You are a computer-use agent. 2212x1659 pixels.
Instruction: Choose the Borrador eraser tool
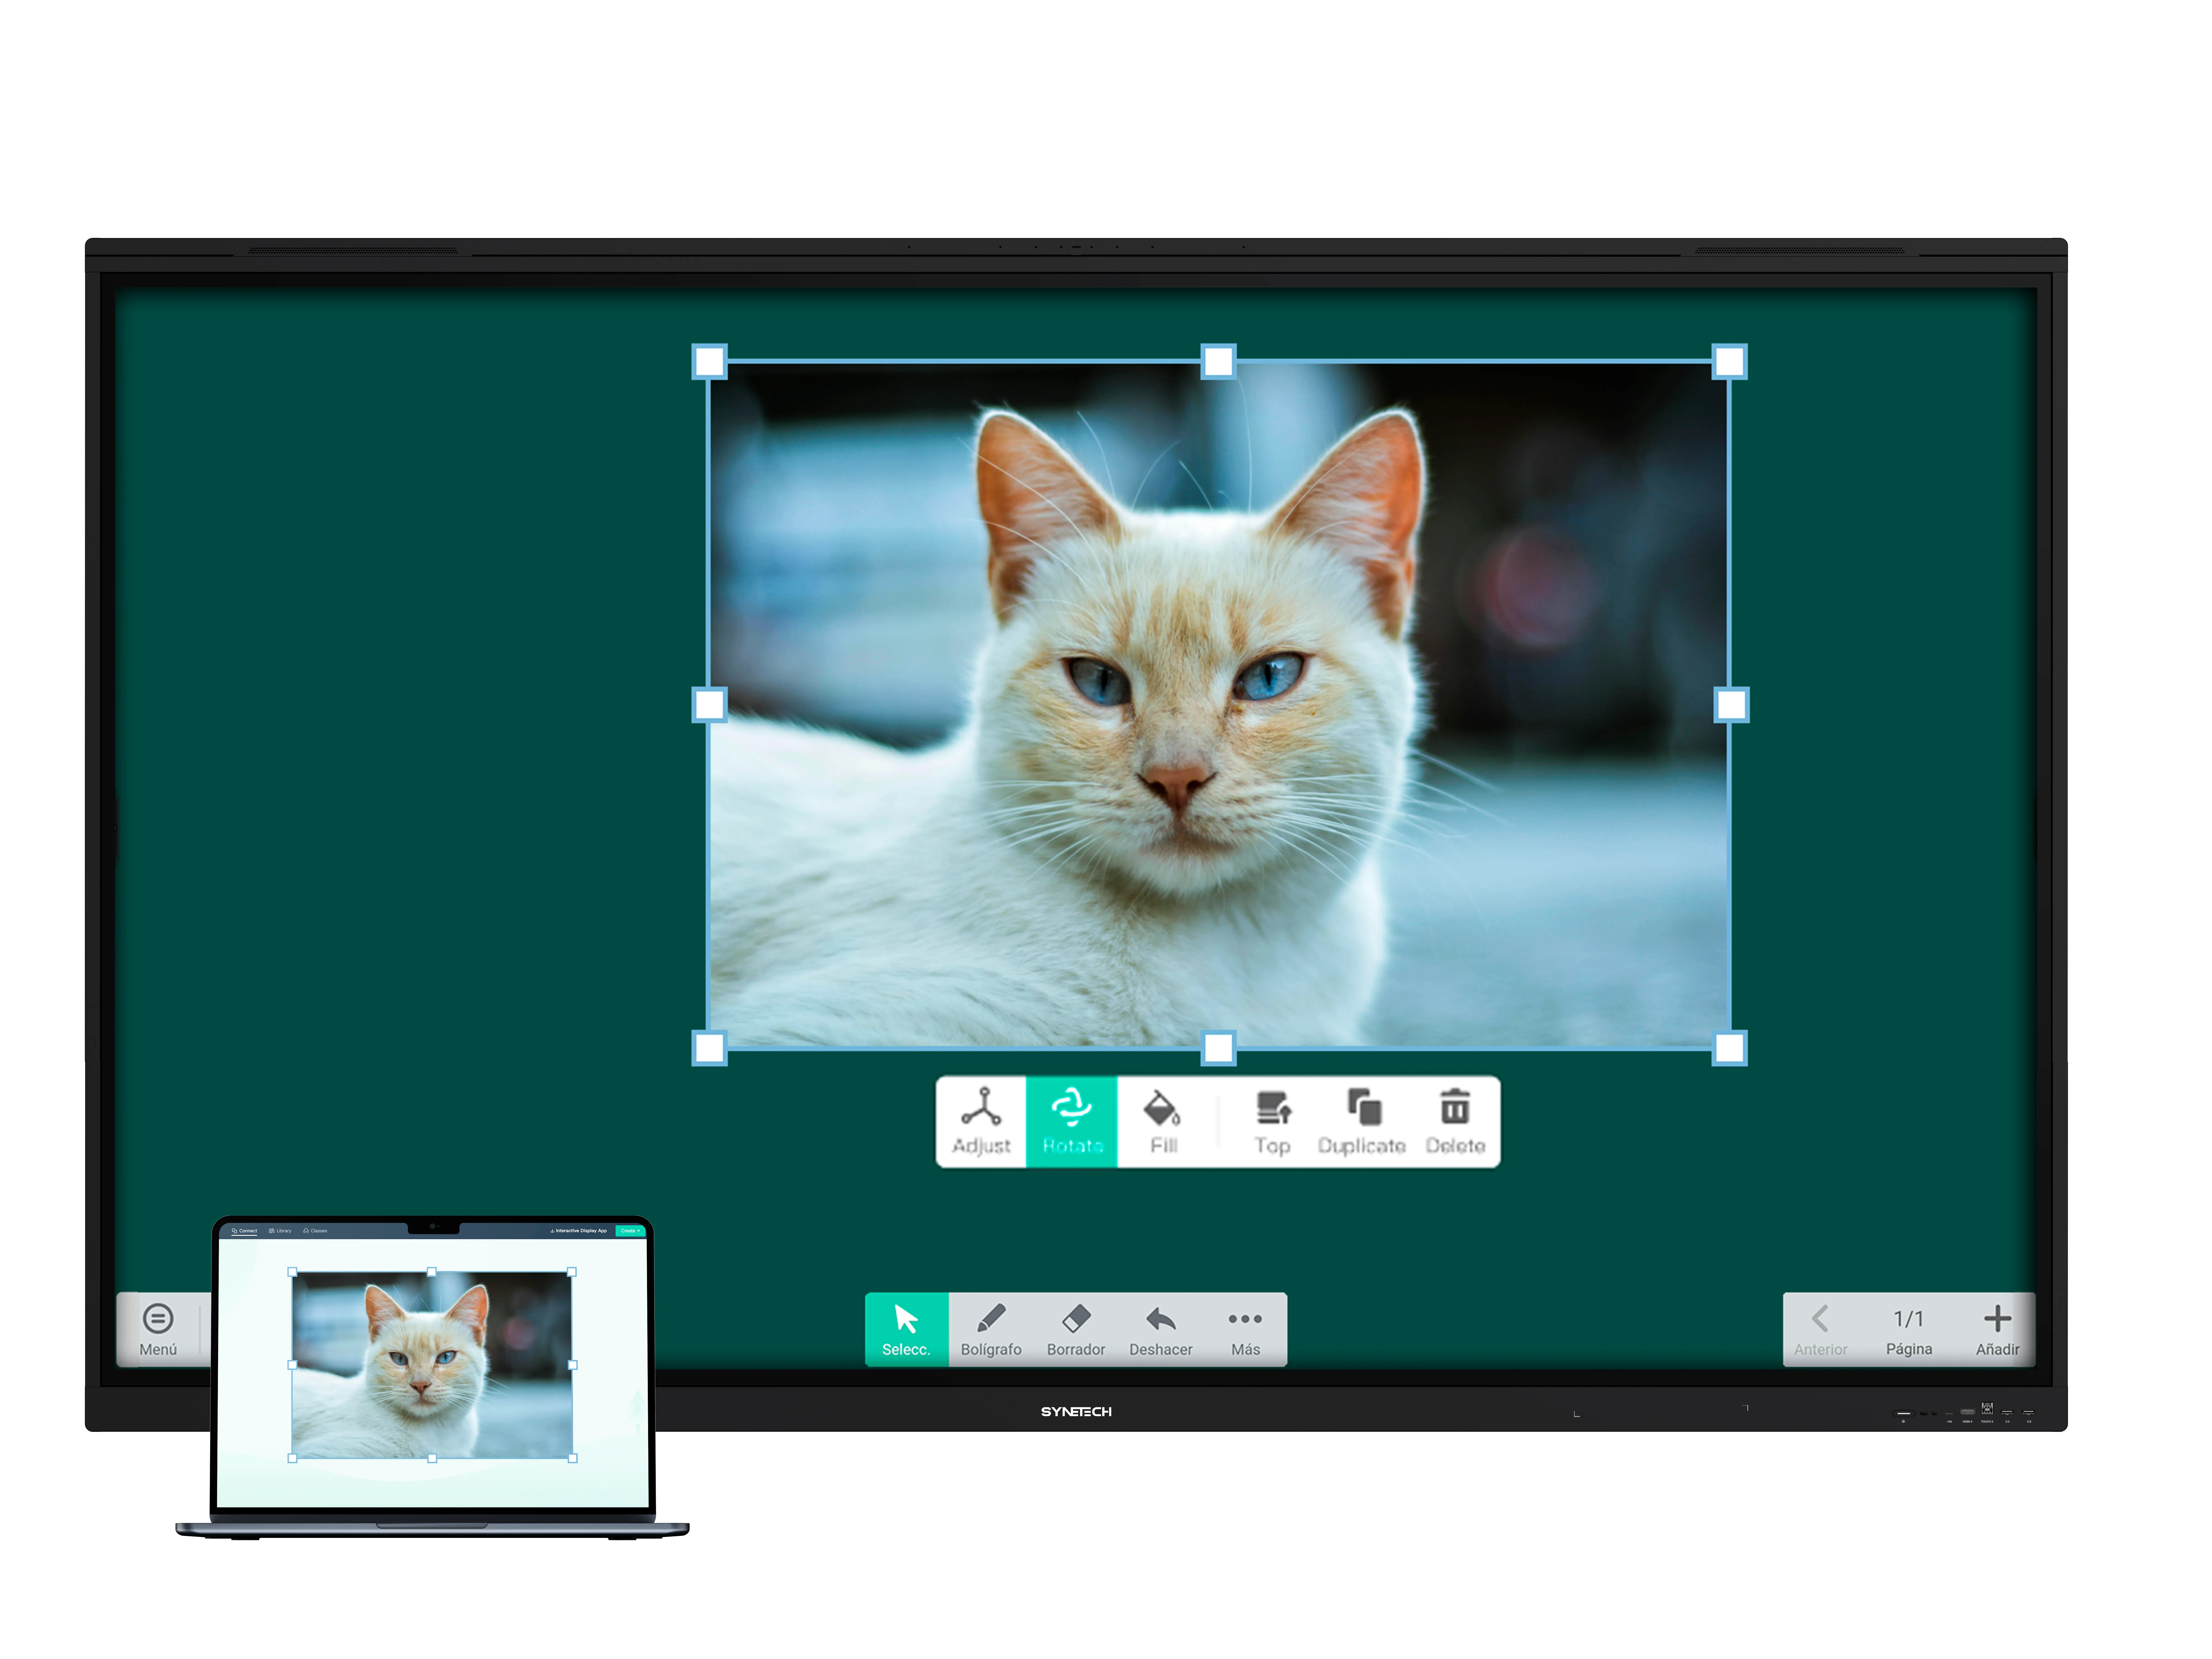tap(1076, 1330)
